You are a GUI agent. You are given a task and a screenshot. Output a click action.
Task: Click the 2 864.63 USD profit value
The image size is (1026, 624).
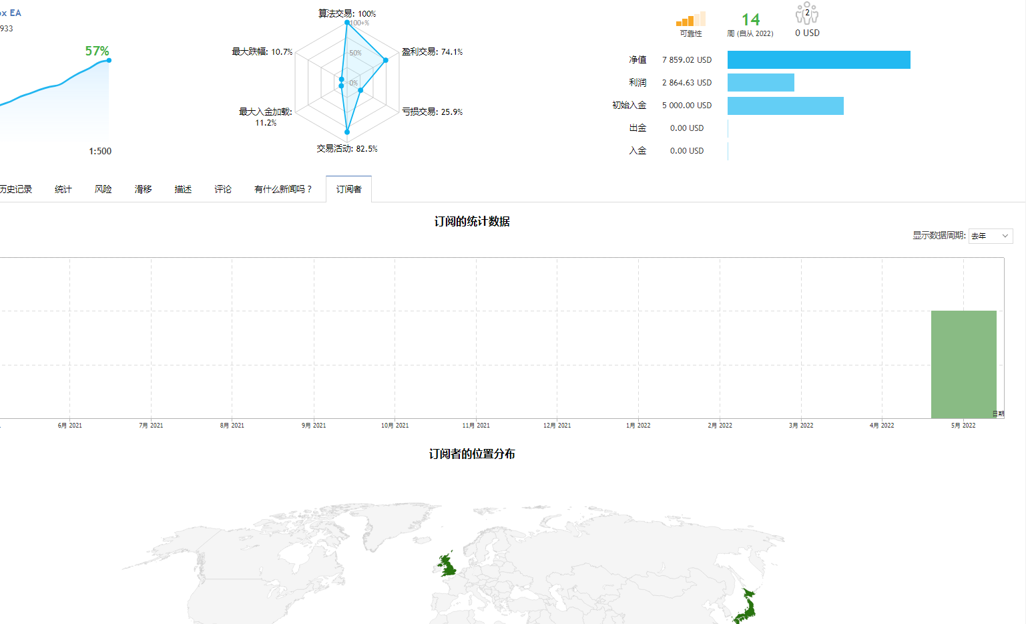pos(687,83)
